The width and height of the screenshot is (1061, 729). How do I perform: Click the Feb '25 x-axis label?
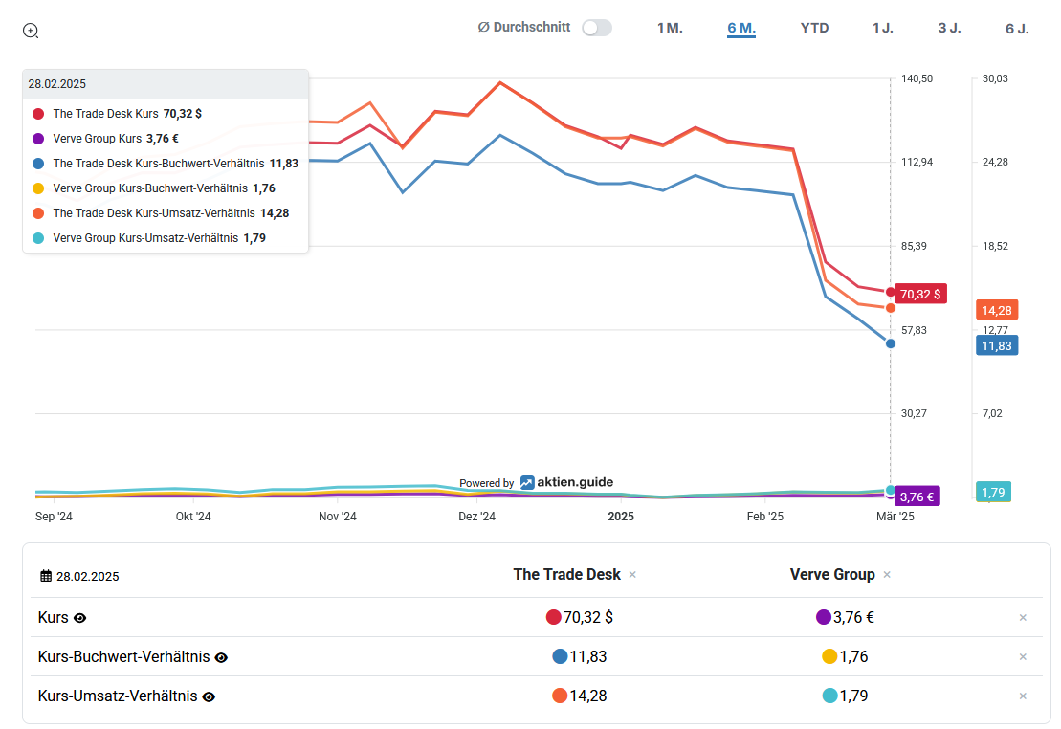point(765,517)
